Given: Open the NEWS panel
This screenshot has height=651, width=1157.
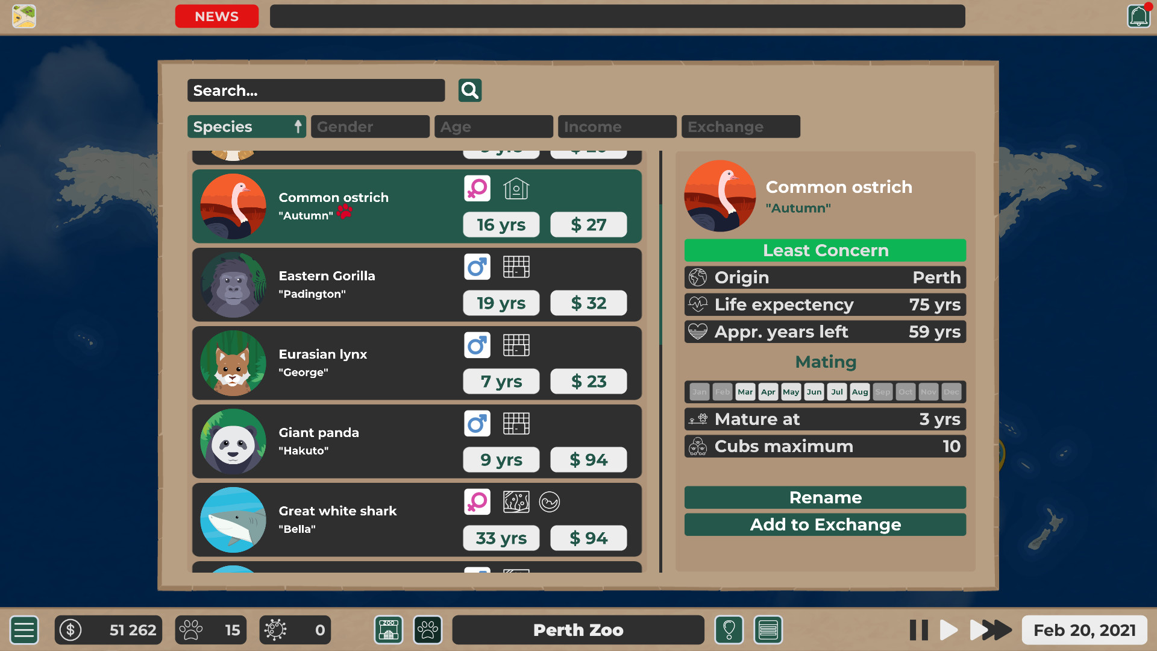Looking at the screenshot, I should 216,16.
